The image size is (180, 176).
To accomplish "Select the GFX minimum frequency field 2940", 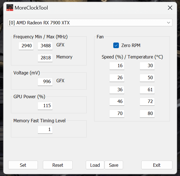I will (26, 46).
